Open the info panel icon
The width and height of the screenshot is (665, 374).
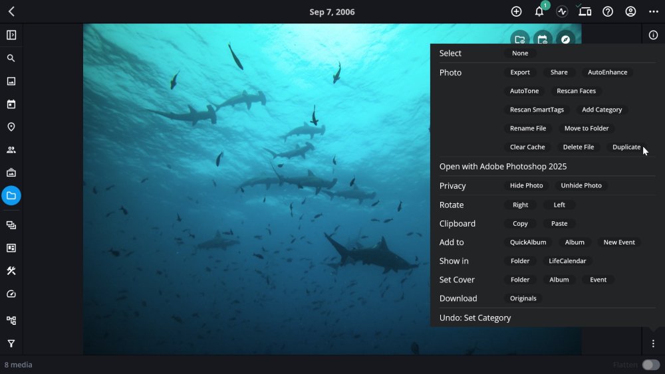click(x=653, y=35)
